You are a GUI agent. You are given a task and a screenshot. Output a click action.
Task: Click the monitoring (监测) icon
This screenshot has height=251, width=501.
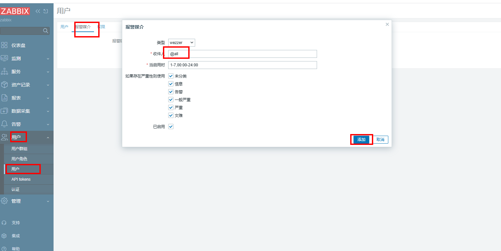pos(4,58)
